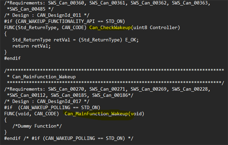Viewport: 228px width, 145px height.
Task: Click the 'Can_MainFunction_Wakeup' banner comment title
Action: 44,77
